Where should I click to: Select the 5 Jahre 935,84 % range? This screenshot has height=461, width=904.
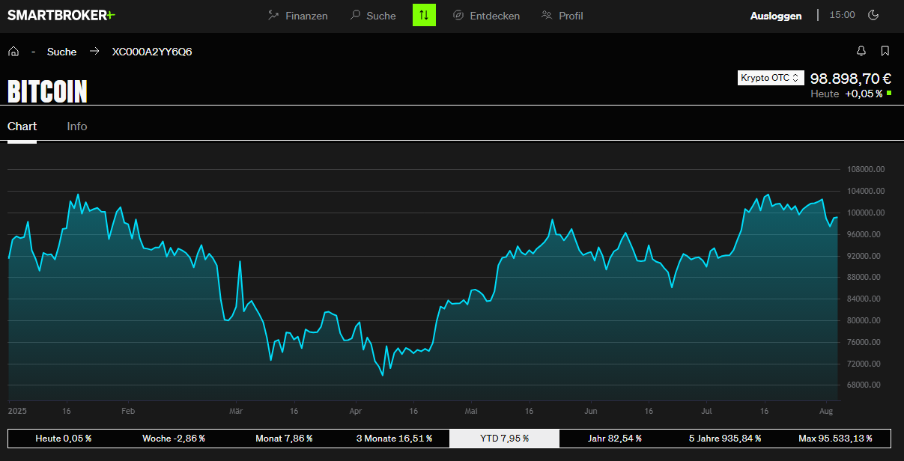click(725, 439)
